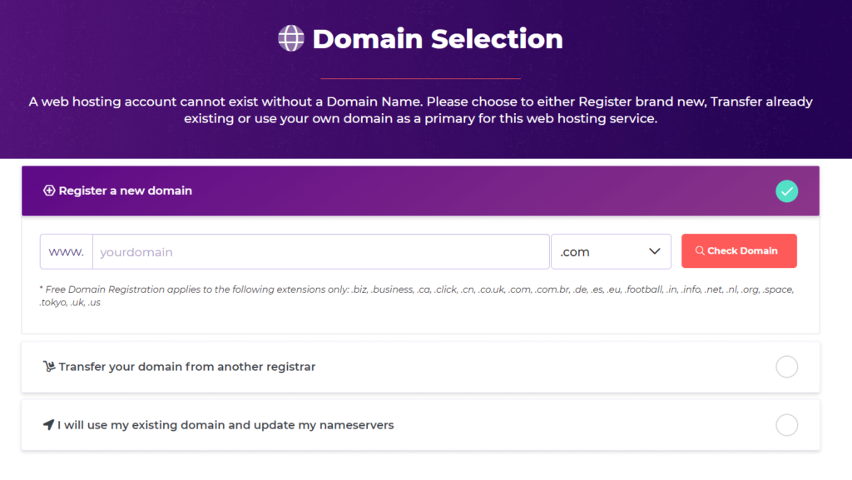Click the plus-circle icon on Register a new domain

click(50, 191)
